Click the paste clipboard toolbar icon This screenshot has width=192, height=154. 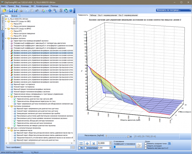[x=32, y=11]
